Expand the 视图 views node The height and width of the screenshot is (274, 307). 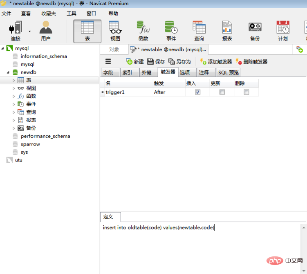click(x=13, y=88)
